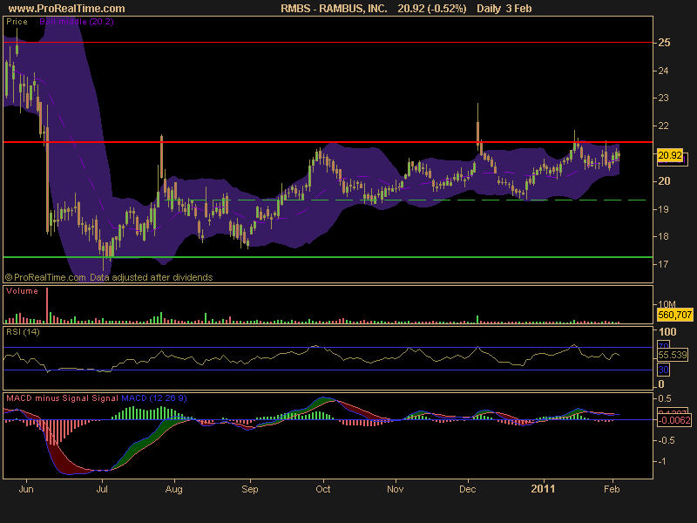The image size is (697, 523).
Task: Click the 560,707 volume value tag
Action: (674, 315)
